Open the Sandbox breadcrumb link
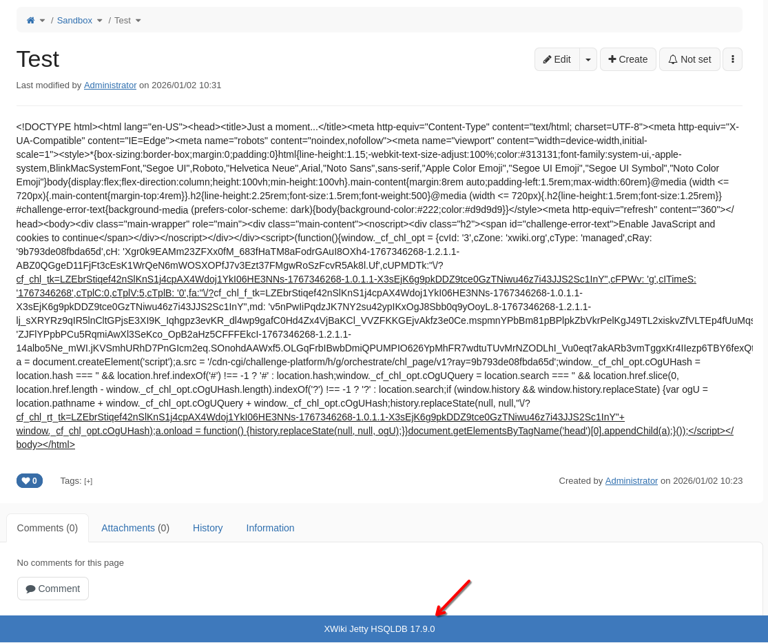Image resolution: width=768 pixels, height=643 pixels. 74,21
